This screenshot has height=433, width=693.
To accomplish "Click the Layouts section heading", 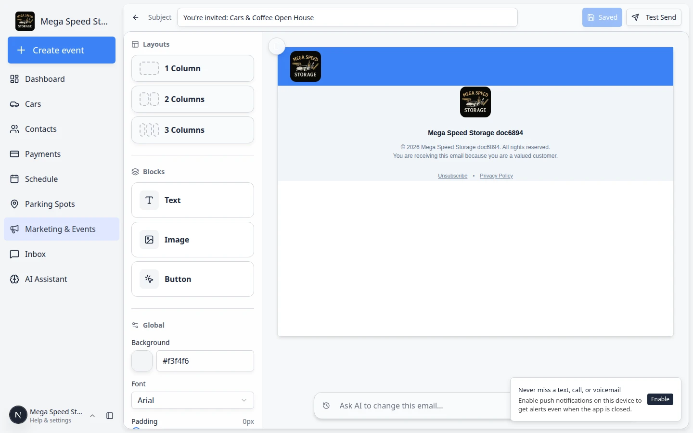I will 156,44.
